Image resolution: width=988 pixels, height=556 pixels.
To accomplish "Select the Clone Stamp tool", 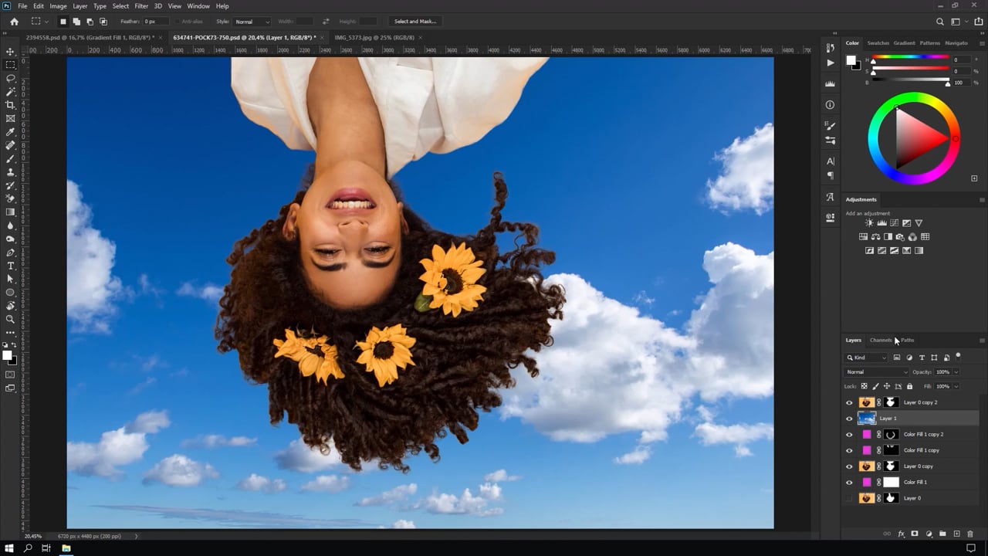I will coord(10,172).
